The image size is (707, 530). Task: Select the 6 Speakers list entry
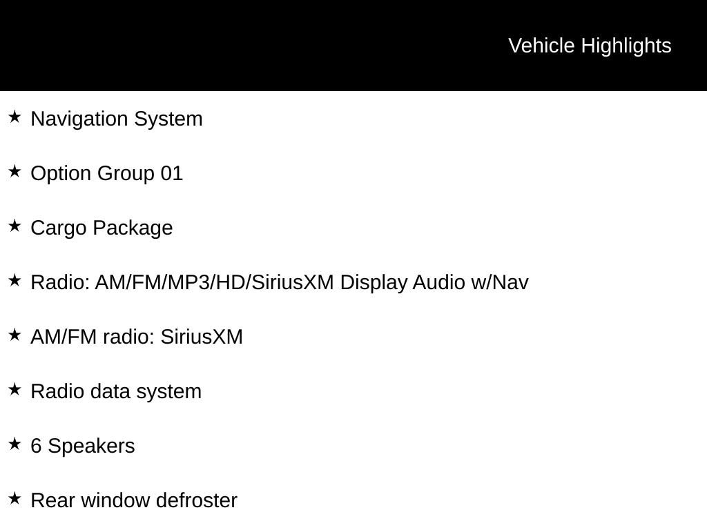point(83,446)
